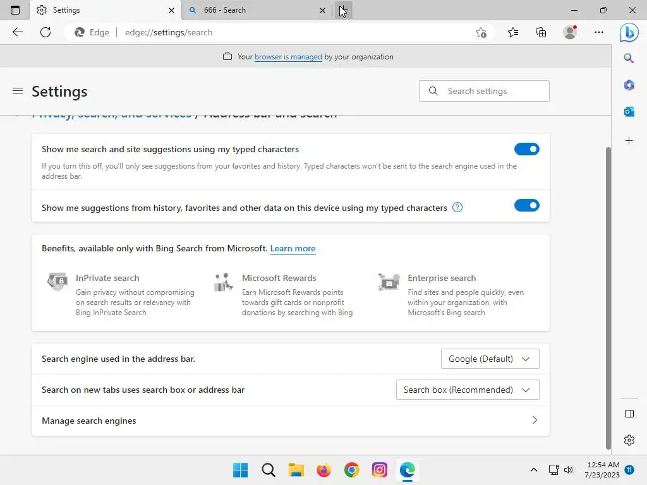This screenshot has width=647, height=485.
Task: Launch Firefox from taskbar
Action: [324, 470]
